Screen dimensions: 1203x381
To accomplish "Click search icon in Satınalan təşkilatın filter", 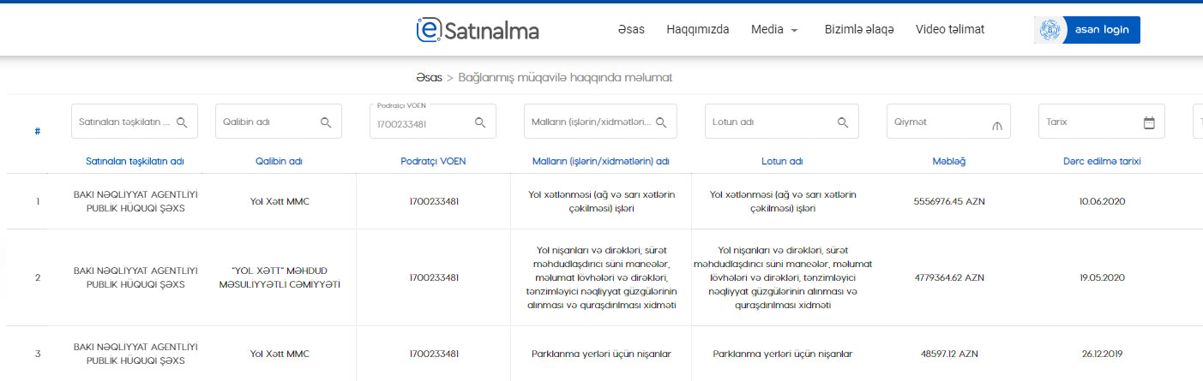I will pos(182,122).
